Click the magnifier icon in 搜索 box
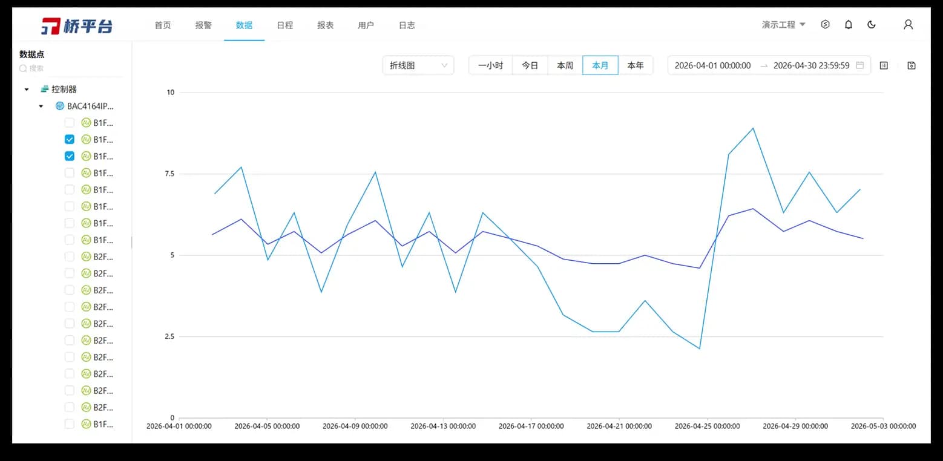This screenshot has height=461, width=943. point(23,69)
